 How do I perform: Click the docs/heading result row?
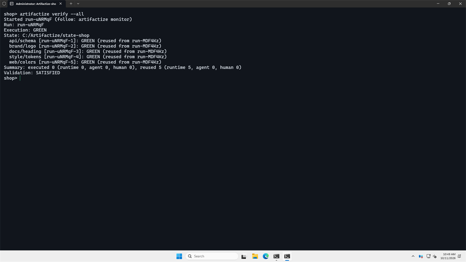[88, 51]
